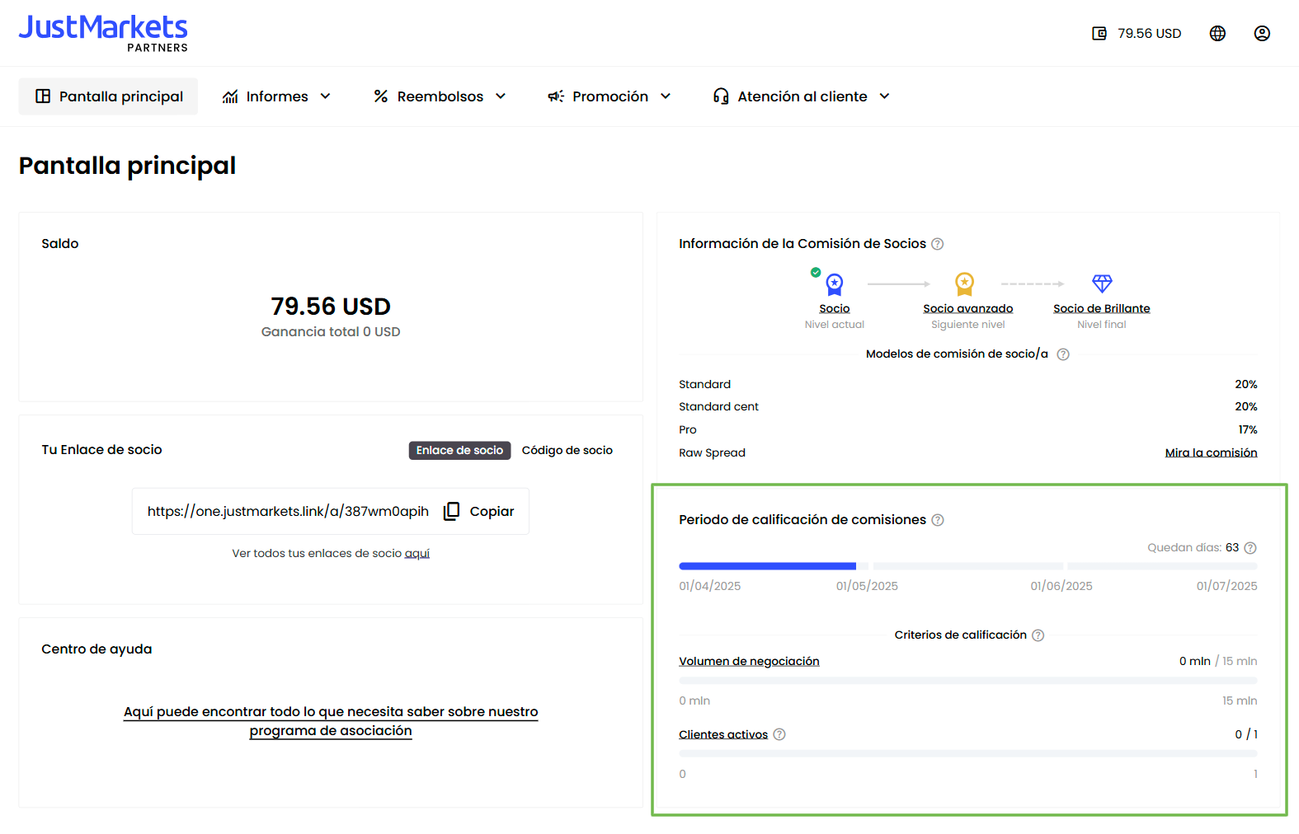
Task: Click help icon next to Información de la Comisión
Action: pyautogui.click(x=937, y=244)
